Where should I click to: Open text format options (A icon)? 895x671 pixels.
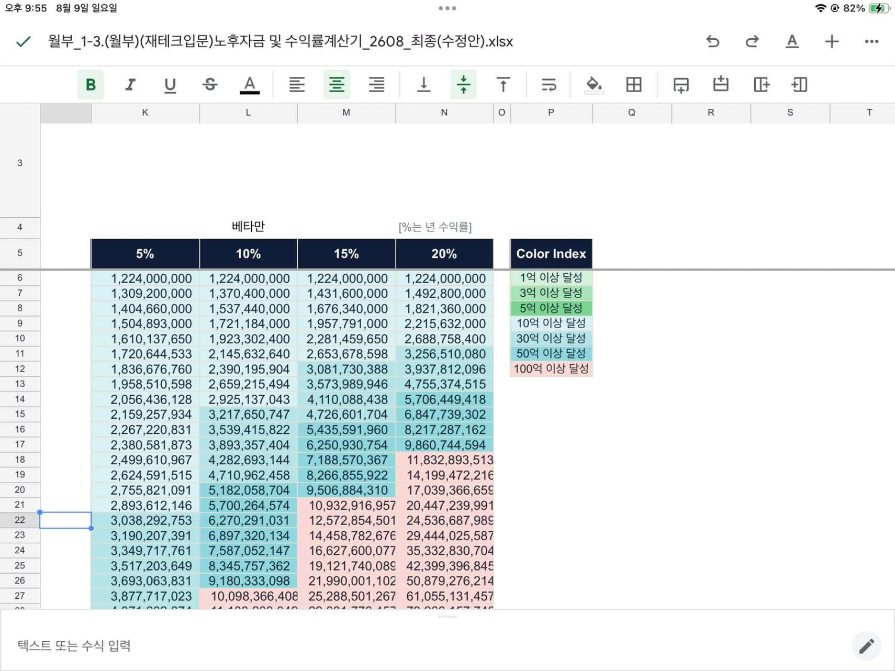[792, 41]
